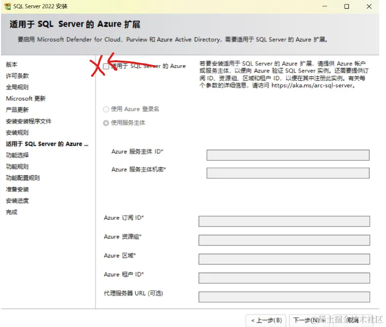Click the Azure 租户 ID* label

[x=124, y=275]
